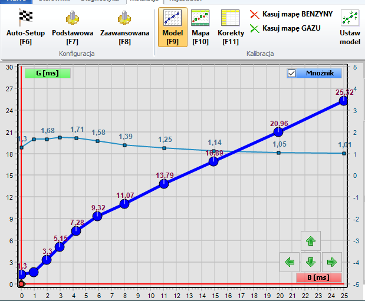The width and height of the screenshot is (365, 301).
Task: Click the green G [ms] axis label
Action: (x=48, y=74)
